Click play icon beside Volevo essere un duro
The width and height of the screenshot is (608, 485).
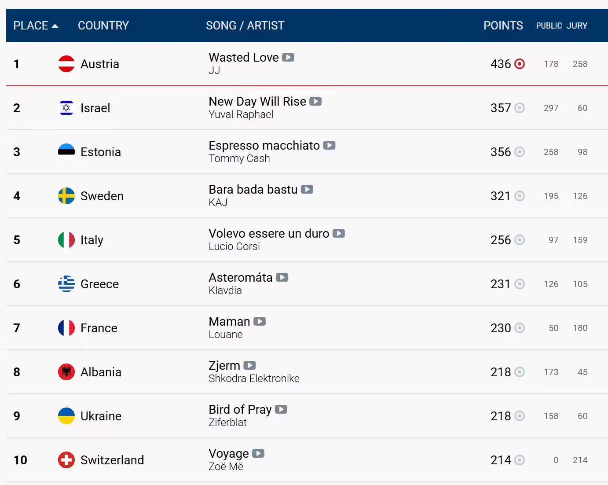point(339,233)
